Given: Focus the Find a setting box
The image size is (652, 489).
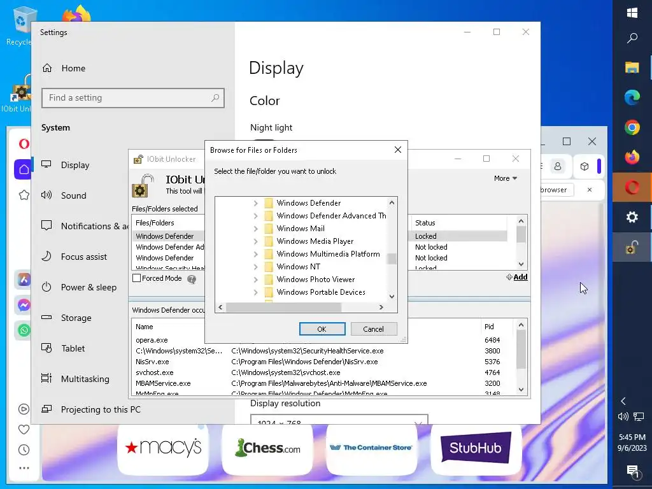Looking at the screenshot, I should 133,97.
